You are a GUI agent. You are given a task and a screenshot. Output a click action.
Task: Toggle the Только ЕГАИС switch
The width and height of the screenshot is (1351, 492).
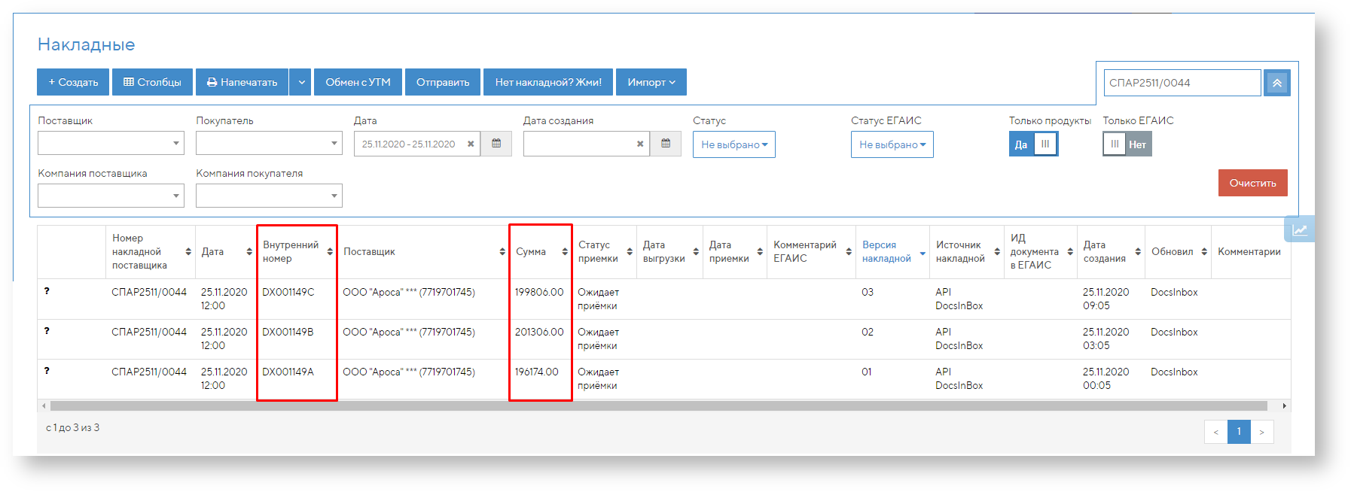[1127, 144]
